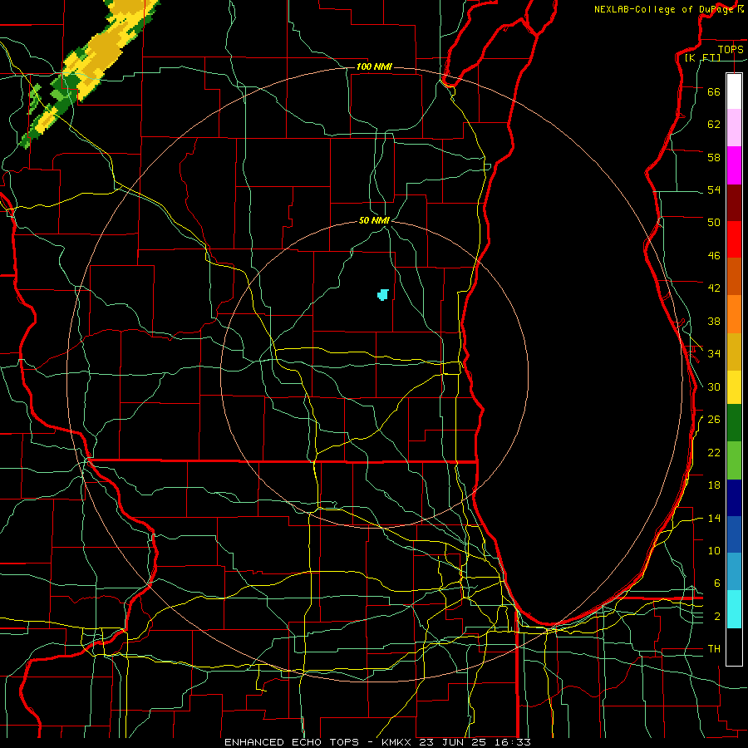Click legend value "62"
Image resolution: width=748 pixels, height=748 pixels.
click(x=714, y=125)
